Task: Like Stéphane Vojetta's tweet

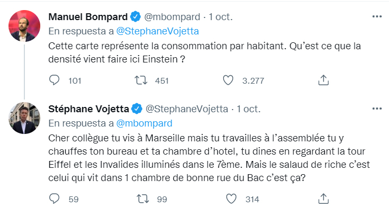Action: (231, 199)
